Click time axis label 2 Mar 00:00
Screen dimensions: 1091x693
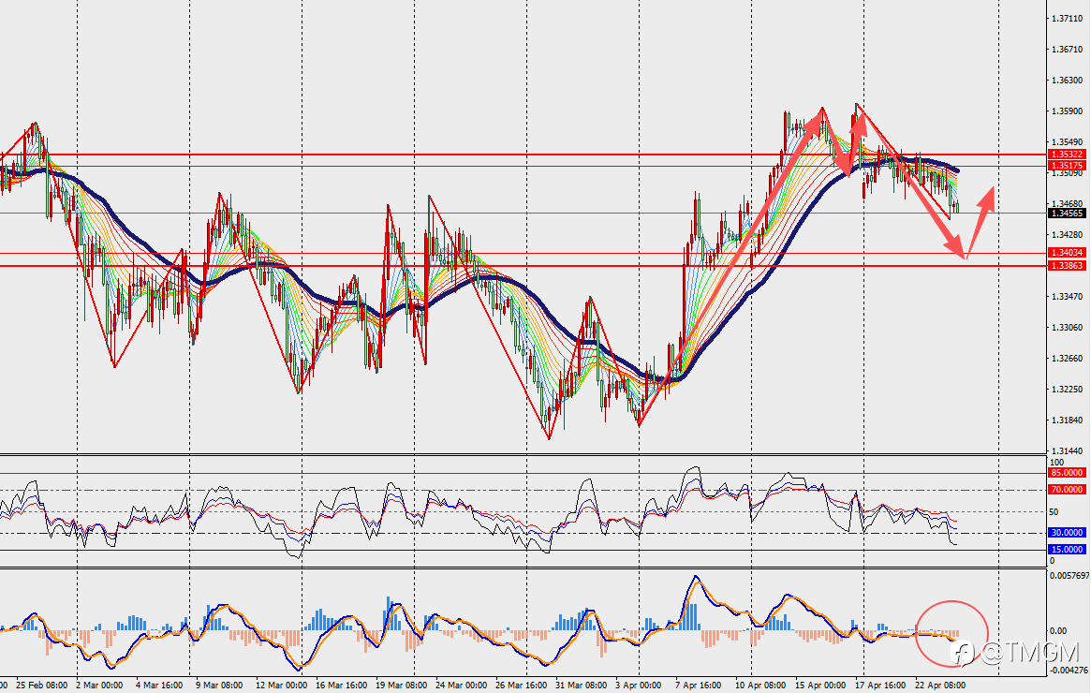(x=99, y=686)
